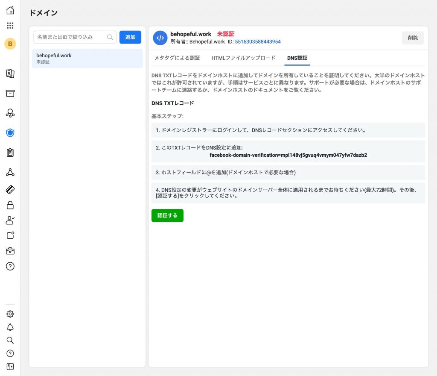The image size is (437, 376).
Task: Open the archive box accounts icon
Action: (10, 93)
